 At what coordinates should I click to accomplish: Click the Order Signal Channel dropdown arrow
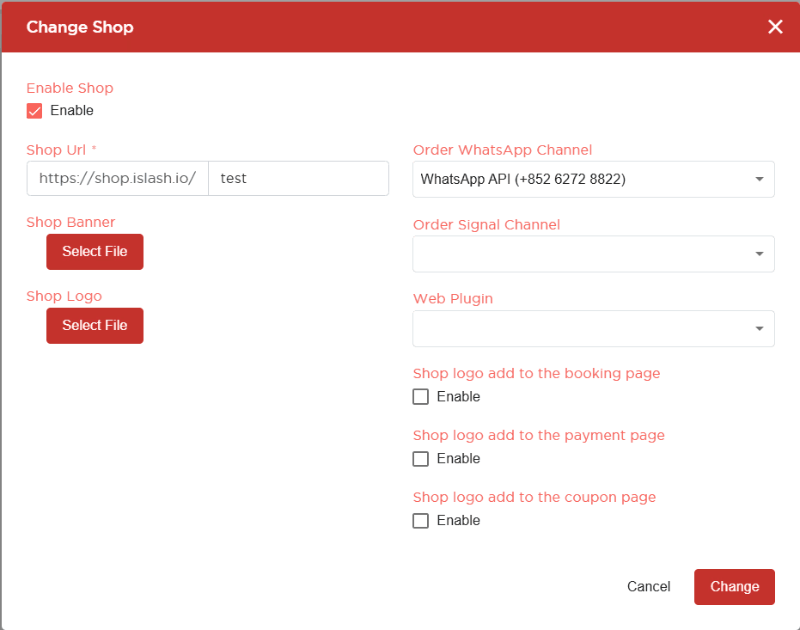pos(760,254)
